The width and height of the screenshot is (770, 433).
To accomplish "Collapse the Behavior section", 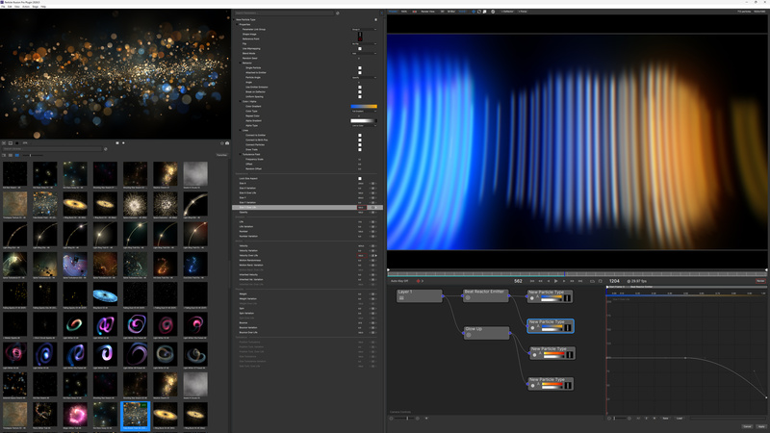I will [x=241, y=63].
